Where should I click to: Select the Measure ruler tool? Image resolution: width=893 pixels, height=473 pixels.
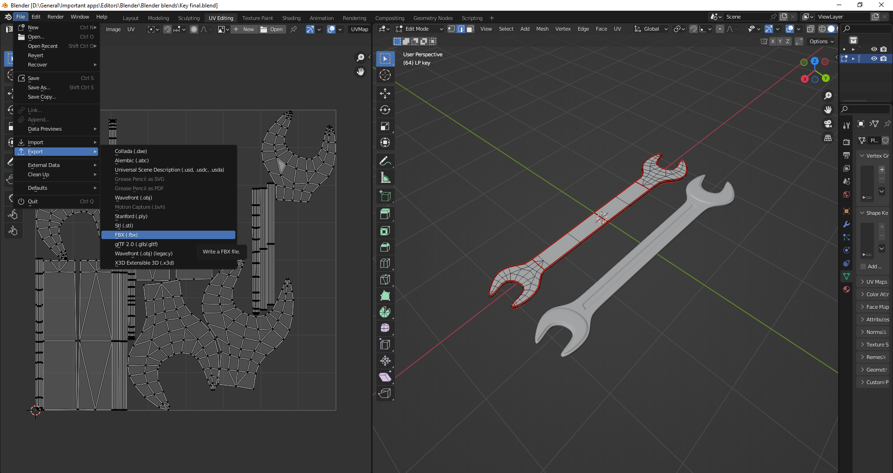pyautogui.click(x=385, y=178)
